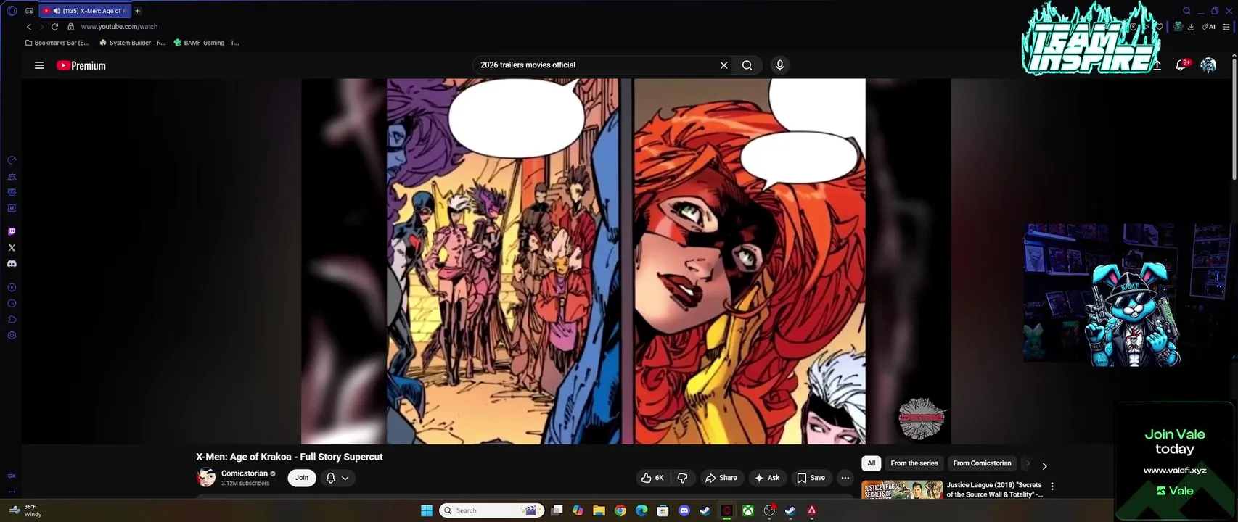This screenshot has width=1238, height=522.
Task: Share the video
Action: click(721, 478)
